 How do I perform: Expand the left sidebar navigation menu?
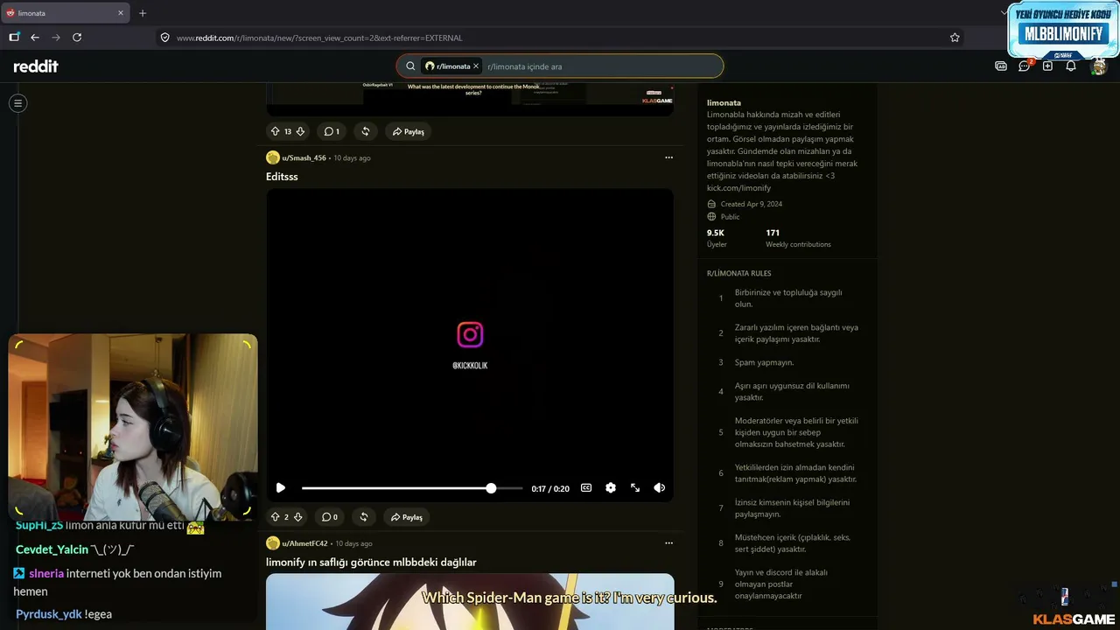[17, 103]
